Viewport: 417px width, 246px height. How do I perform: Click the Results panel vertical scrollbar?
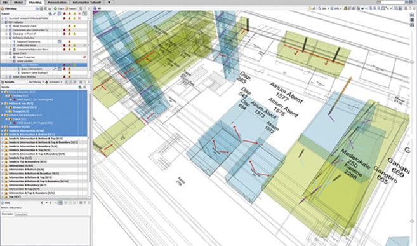[89, 144]
